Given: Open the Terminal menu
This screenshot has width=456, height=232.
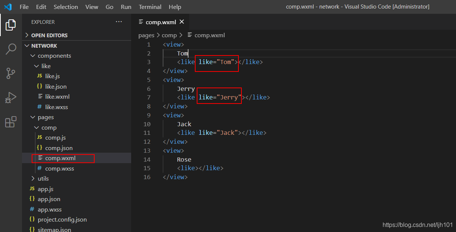Looking at the screenshot, I should (150, 7).
